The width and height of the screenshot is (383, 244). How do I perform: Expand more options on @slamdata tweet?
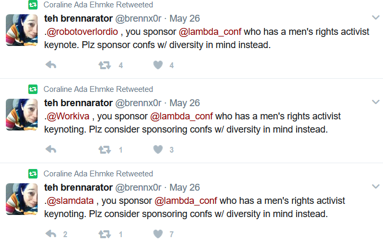pyautogui.click(x=376, y=186)
